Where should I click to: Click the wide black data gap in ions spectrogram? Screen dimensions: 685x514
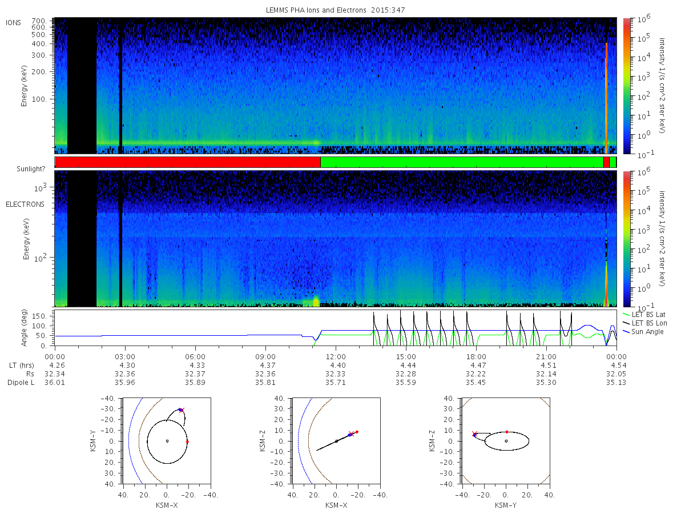tap(82, 86)
